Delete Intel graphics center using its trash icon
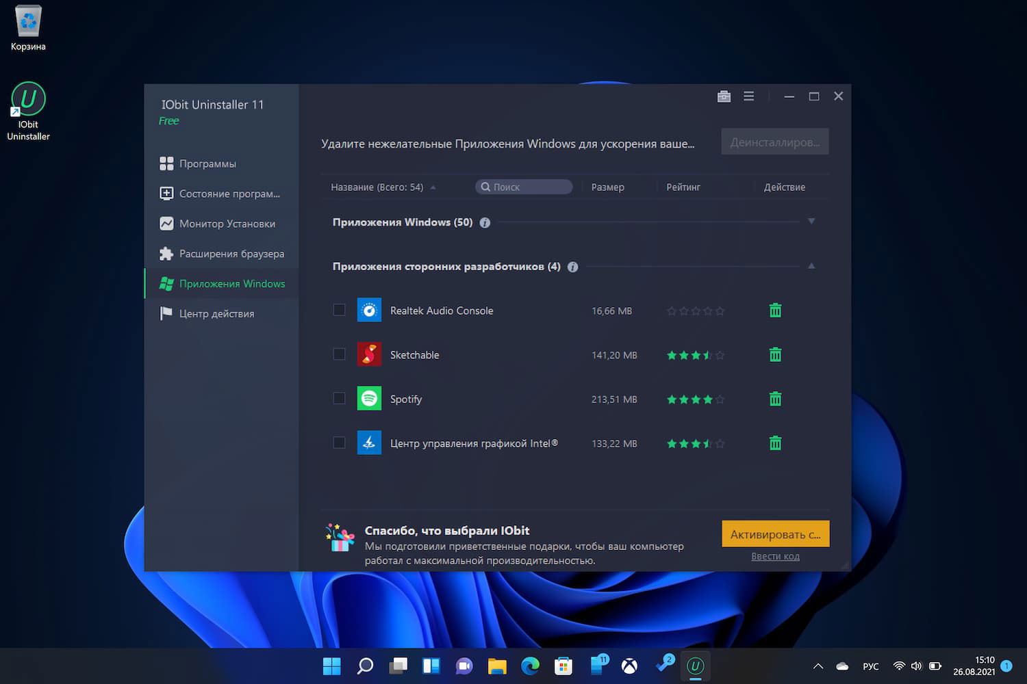Viewport: 1027px width, 684px height. tap(775, 443)
